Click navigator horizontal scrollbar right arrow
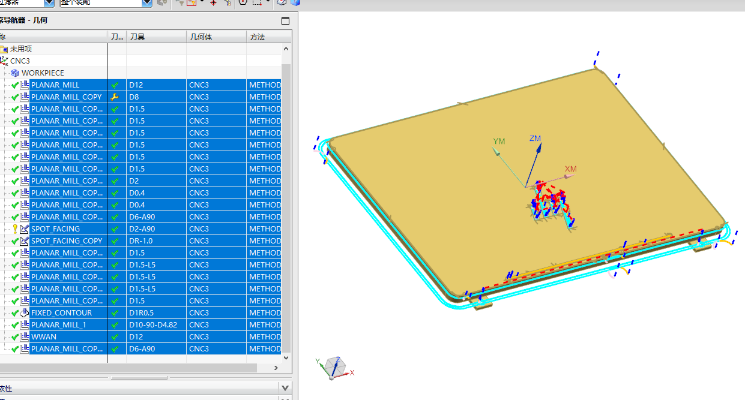 coord(276,368)
